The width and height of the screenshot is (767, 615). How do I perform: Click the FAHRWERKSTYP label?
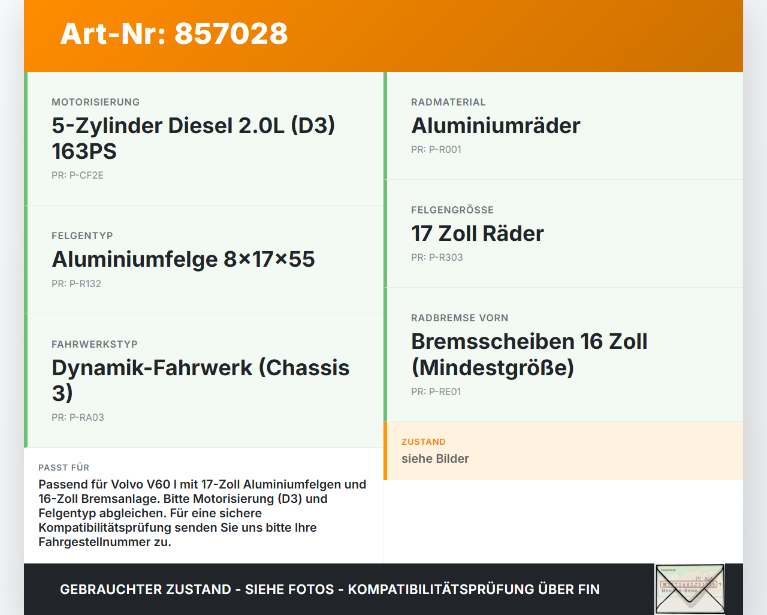coord(95,344)
